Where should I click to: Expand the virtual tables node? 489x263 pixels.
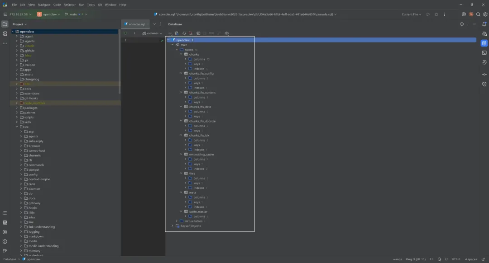click(x=177, y=221)
